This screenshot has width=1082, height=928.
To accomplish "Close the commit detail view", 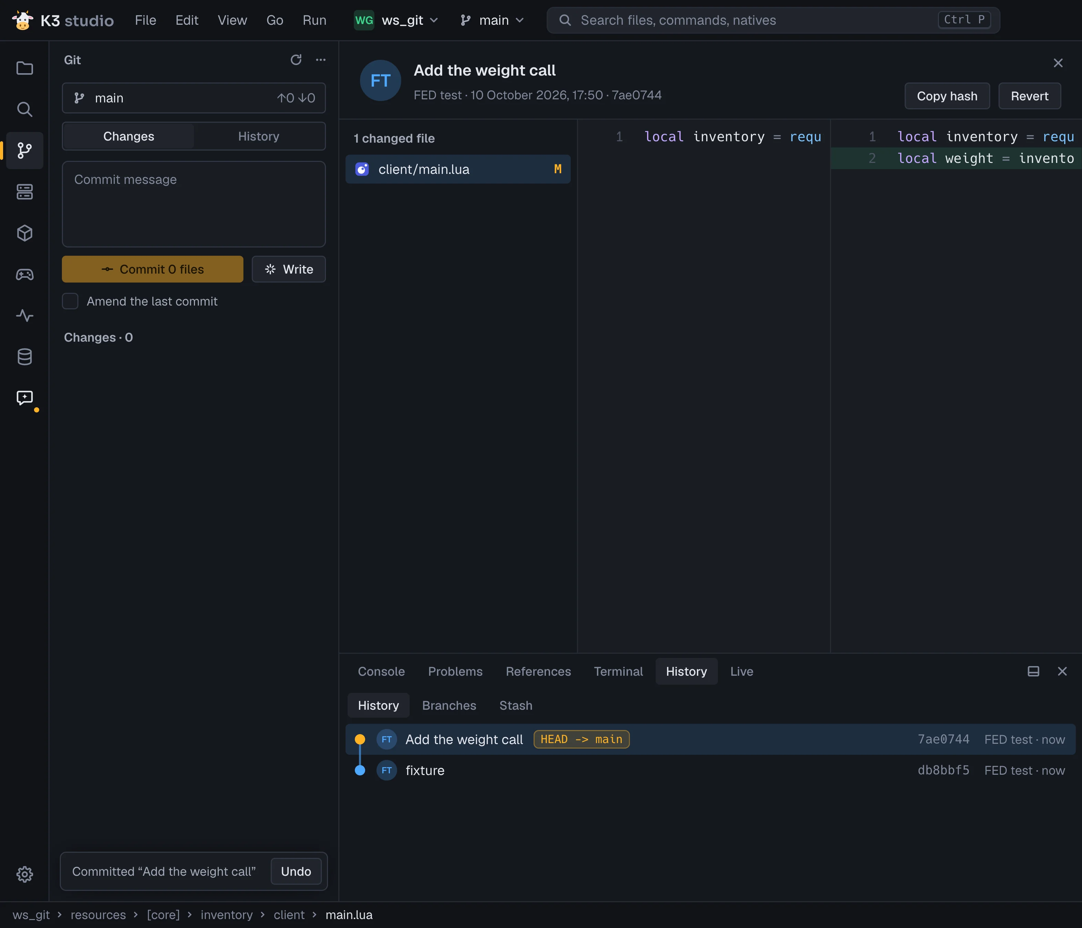I will [x=1058, y=63].
